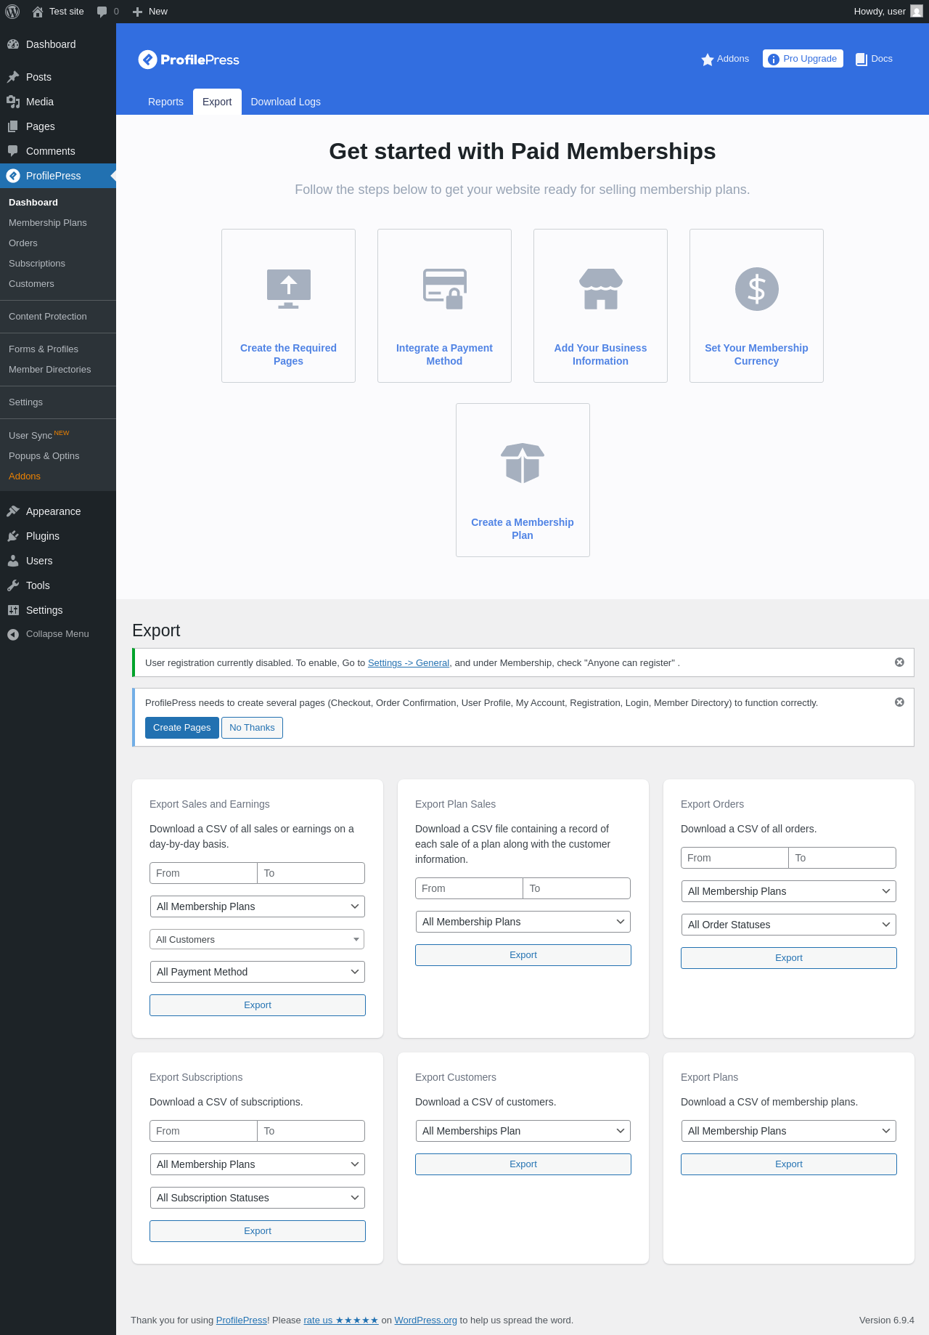Open All Subscription Statuses dropdown

[257, 1198]
